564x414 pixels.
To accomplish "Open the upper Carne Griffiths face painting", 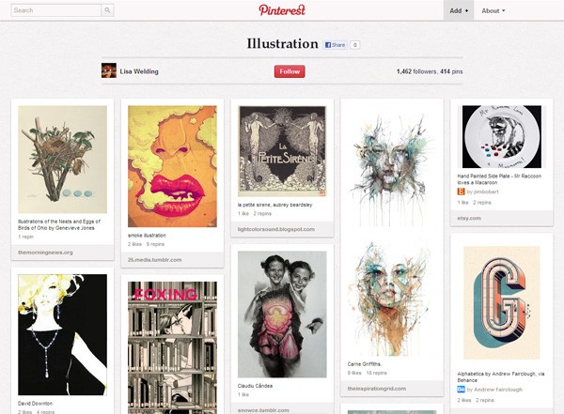I will 392,166.
